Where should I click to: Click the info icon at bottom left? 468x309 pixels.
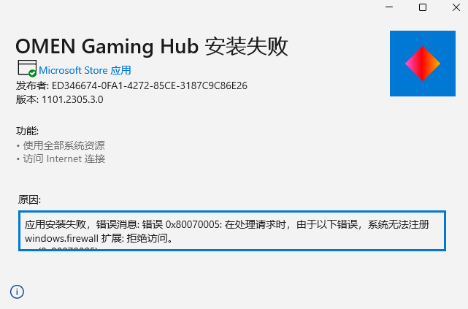(x=17, y=291)
